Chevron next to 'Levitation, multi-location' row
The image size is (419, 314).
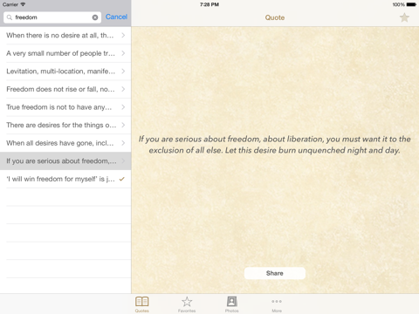click(x=123, y=72)
